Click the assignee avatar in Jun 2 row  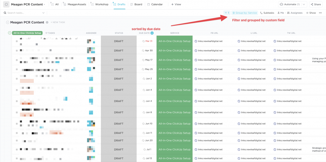(91, 79)
